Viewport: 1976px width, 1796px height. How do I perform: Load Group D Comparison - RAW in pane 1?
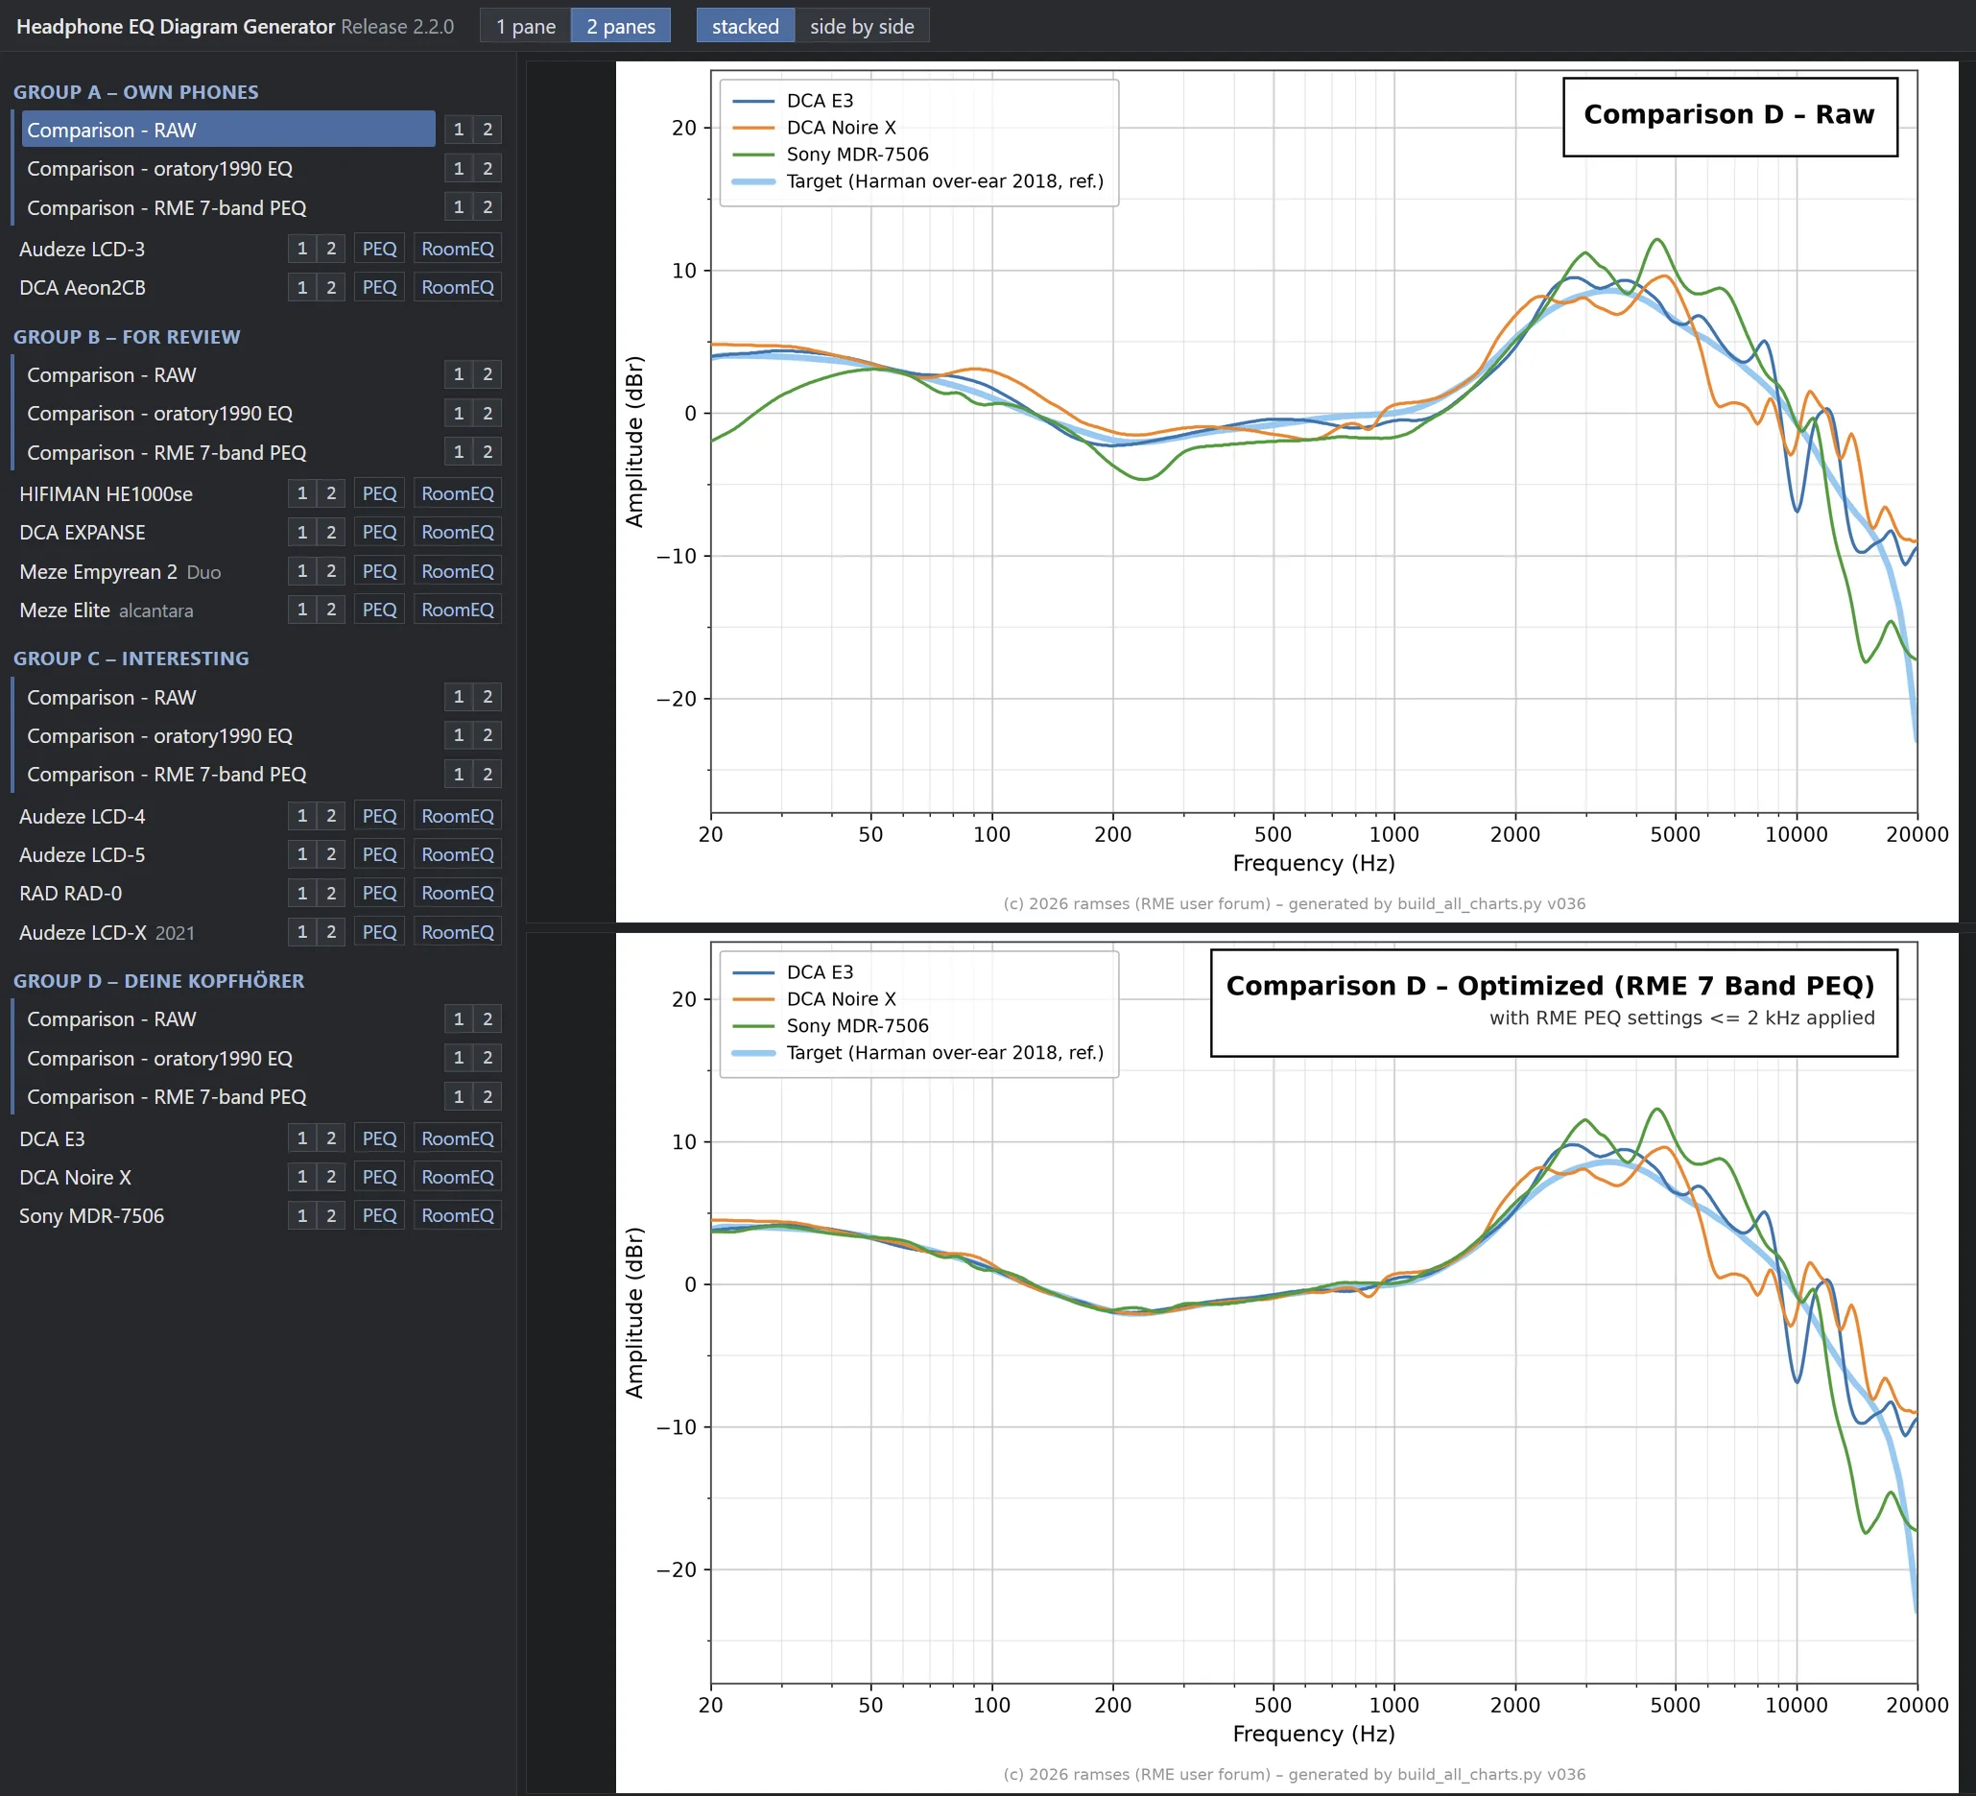pyautogui.click(x=459, y=1019)
